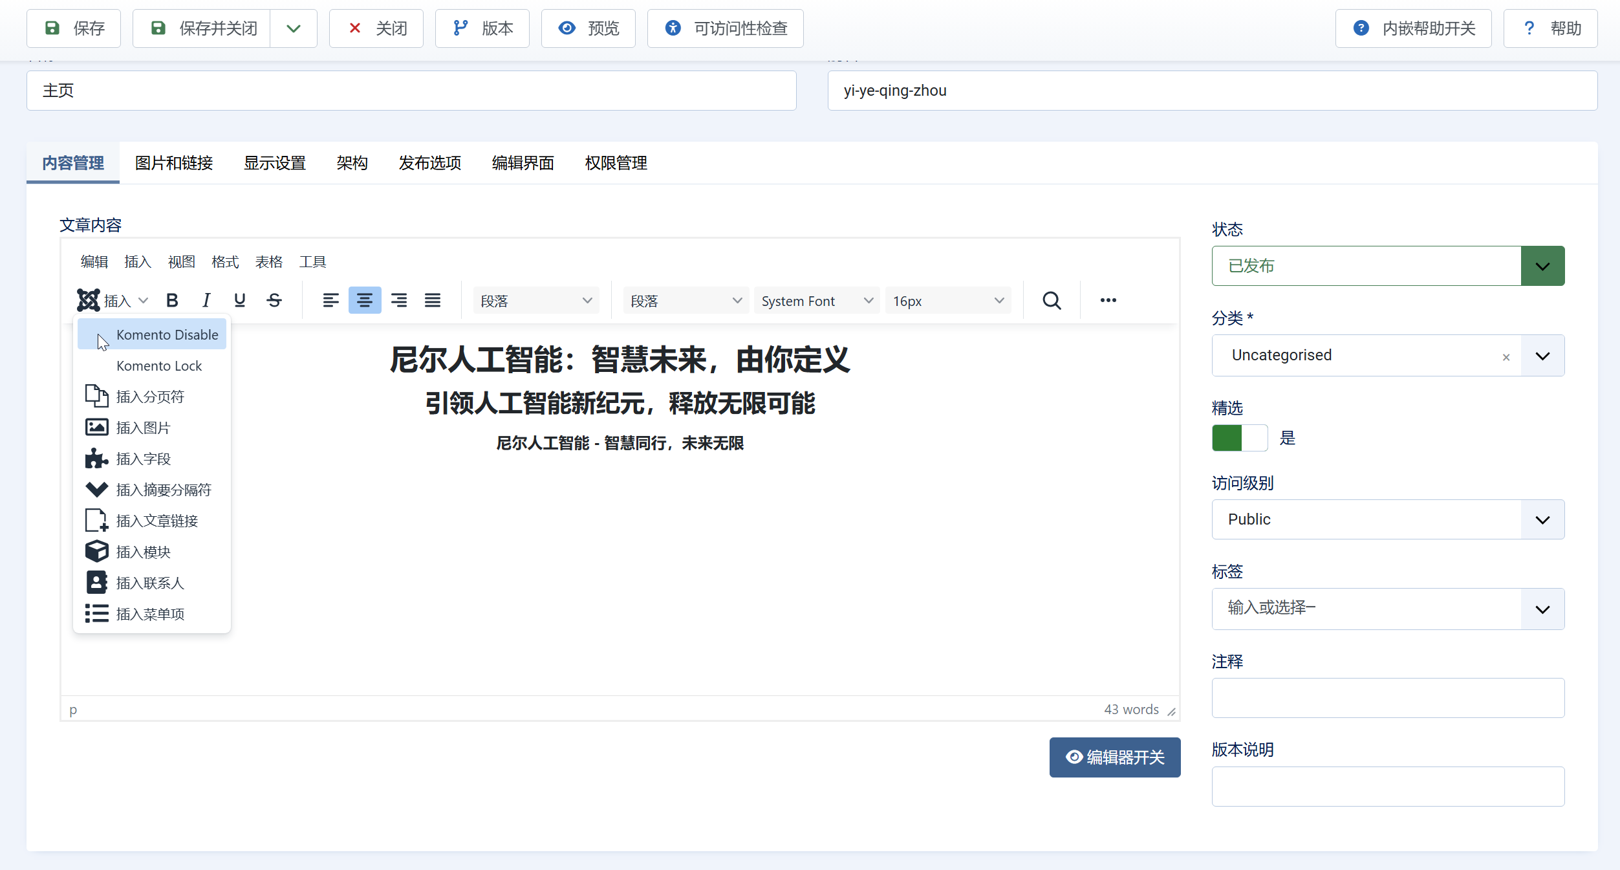Show more toolbar options ellipsis
Image resolution: width=1620 pixels, height=870 pixels.
[x=1108, y=300]
